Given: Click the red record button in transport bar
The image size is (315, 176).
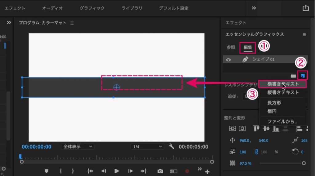Looking at the screenshot, I should pos(187,171).
